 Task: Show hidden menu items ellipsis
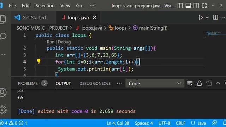(92, 6)
